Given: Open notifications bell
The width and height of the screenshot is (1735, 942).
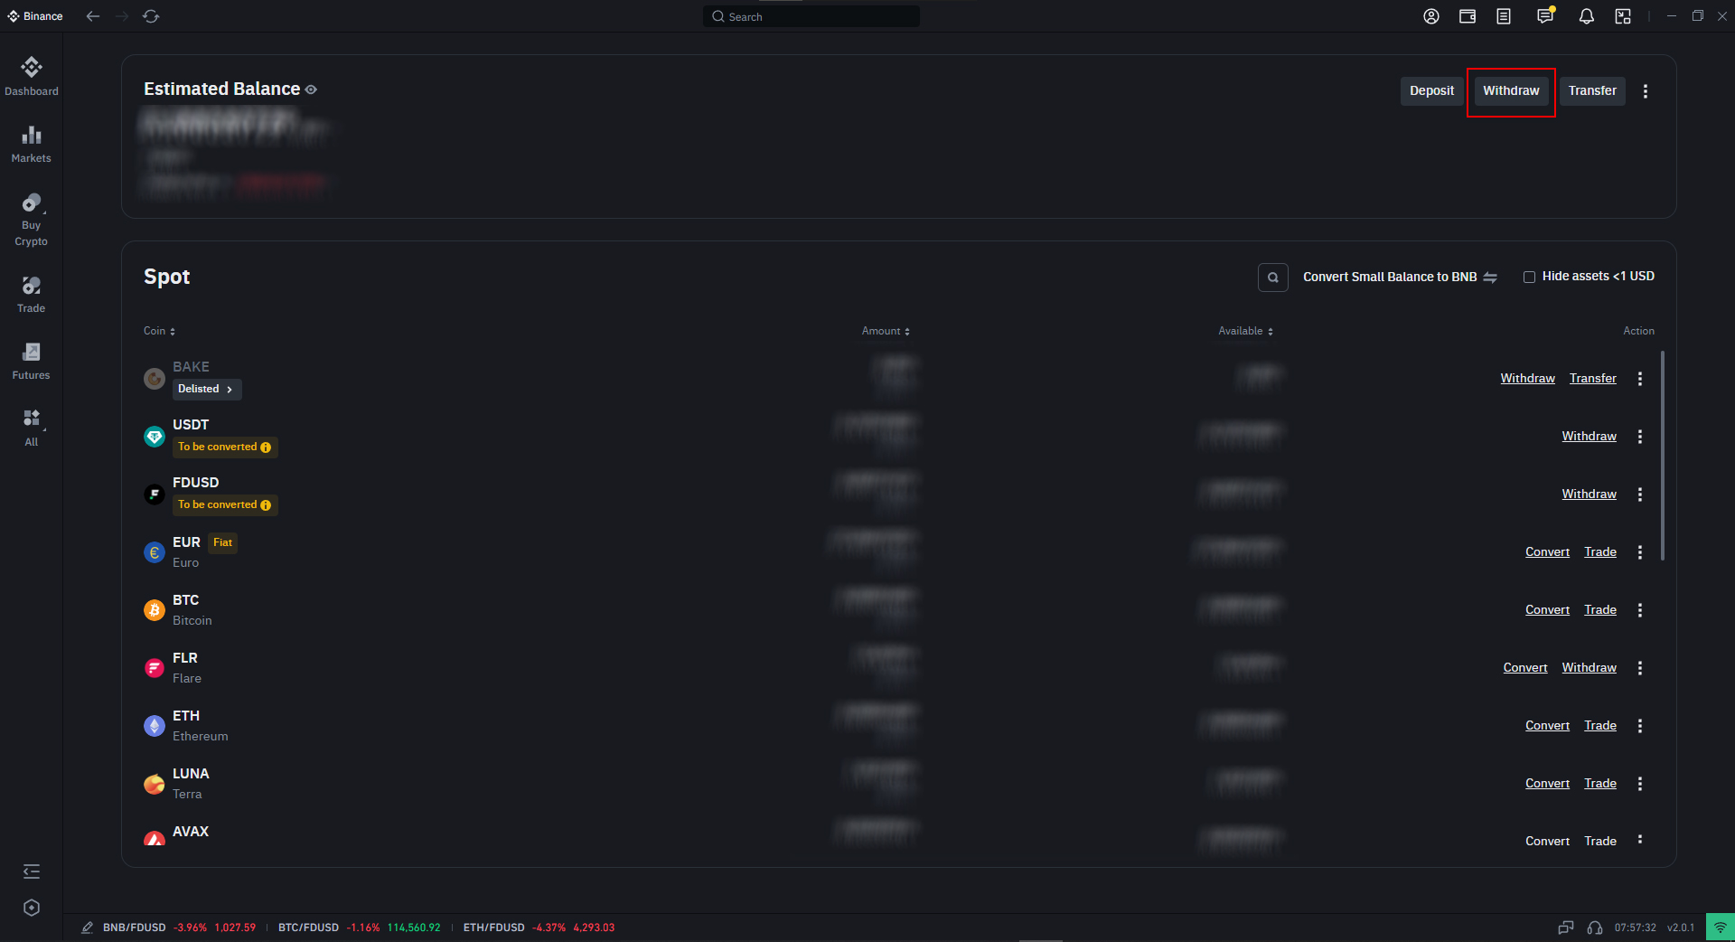Looking at the screenshot, I should [1587, 16].
